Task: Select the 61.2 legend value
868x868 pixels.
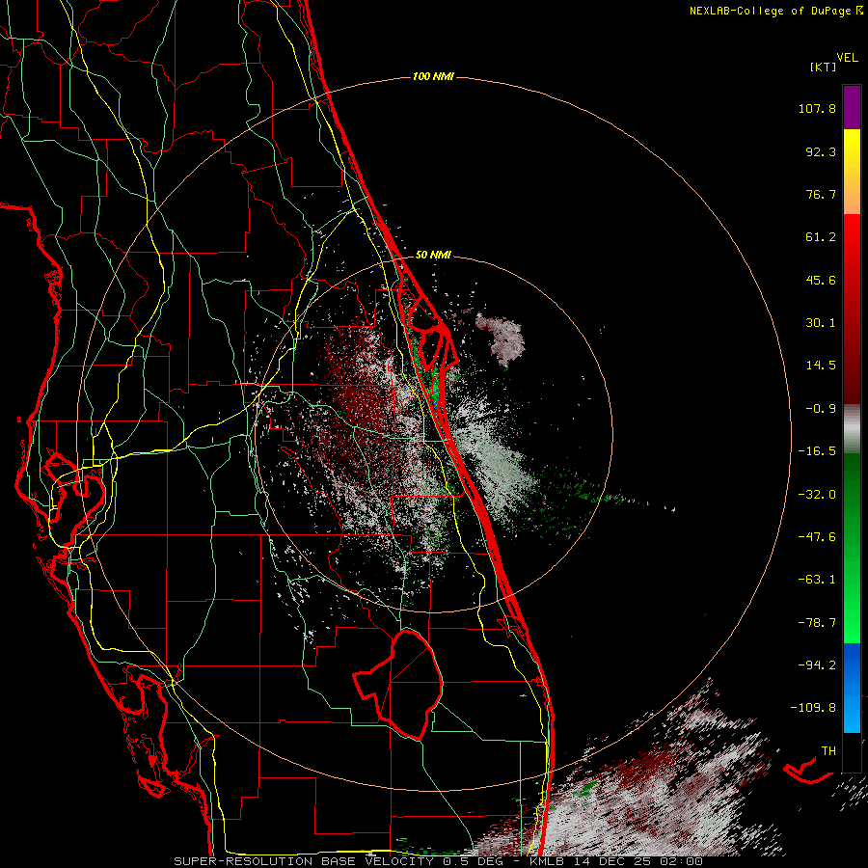Action: (x=821, y=237)
